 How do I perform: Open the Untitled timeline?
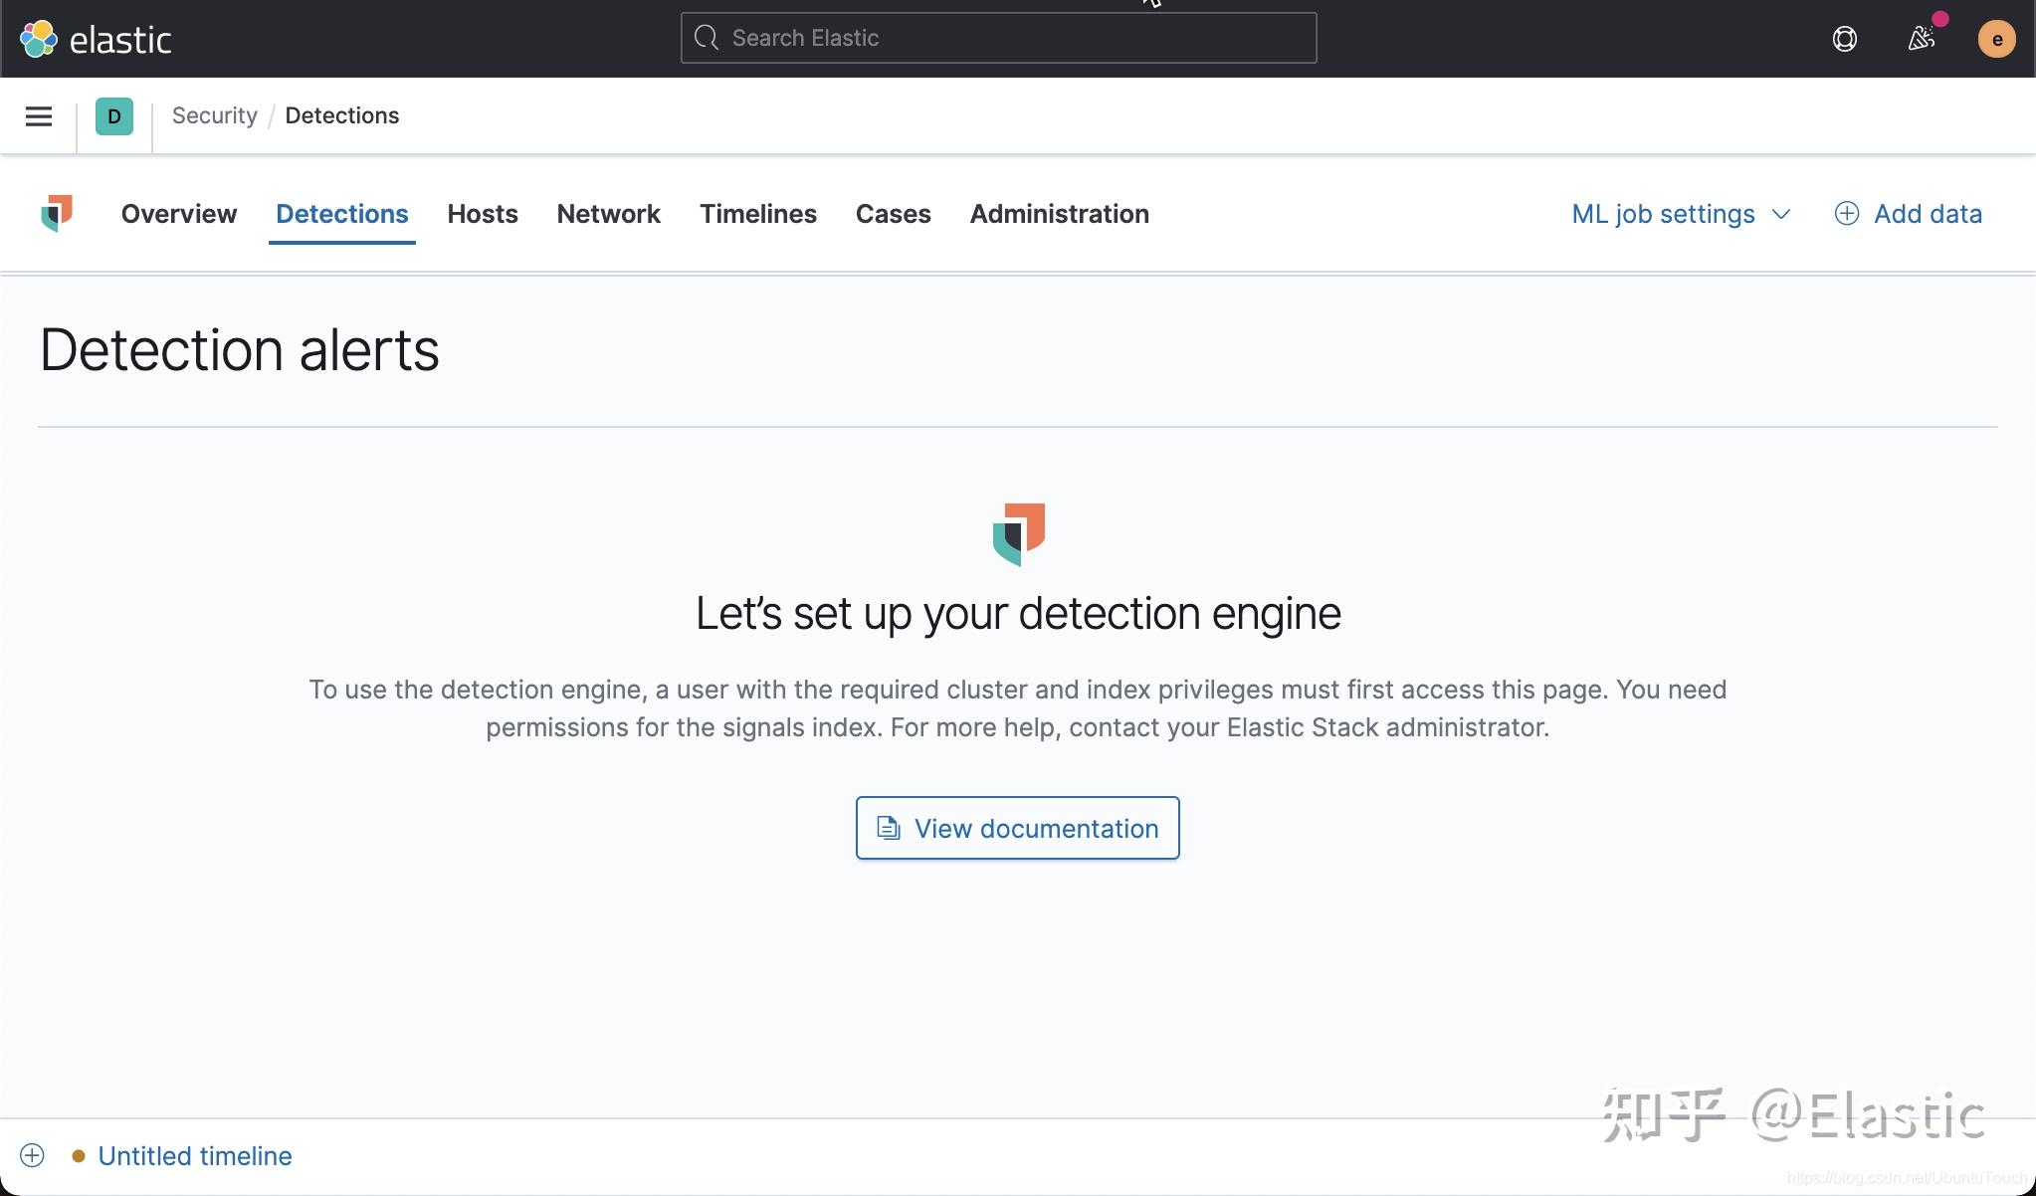(x=195, y=1155)
